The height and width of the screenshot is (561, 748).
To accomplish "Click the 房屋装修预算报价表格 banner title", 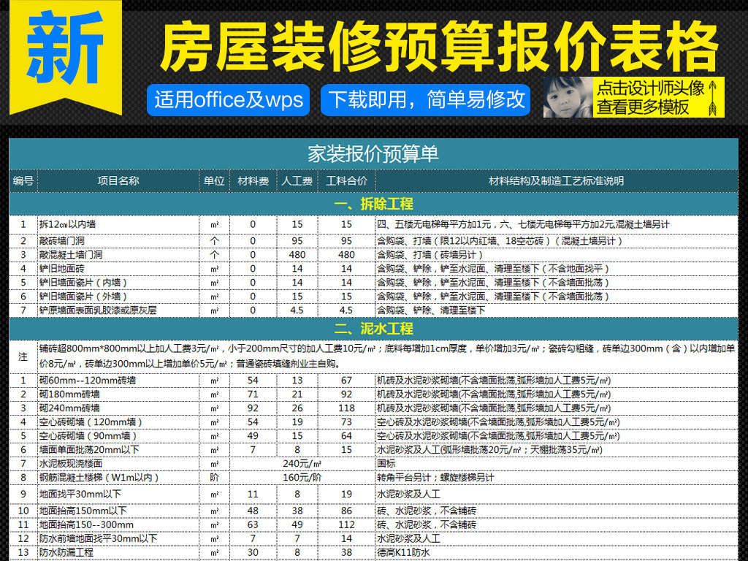I will pos(439,45).
